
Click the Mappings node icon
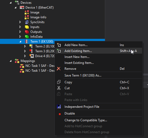pos(17,61)
